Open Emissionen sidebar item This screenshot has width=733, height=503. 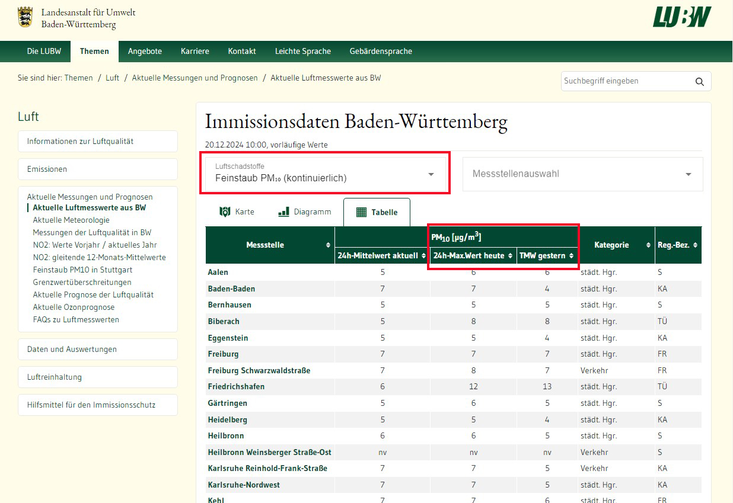98,169
